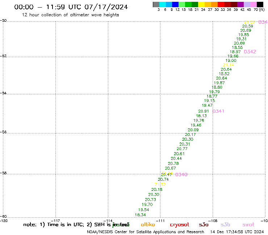Select the yellow wave height value 21.52
The height and width of the screenshot is (235, 268).
tap(160, 184)
